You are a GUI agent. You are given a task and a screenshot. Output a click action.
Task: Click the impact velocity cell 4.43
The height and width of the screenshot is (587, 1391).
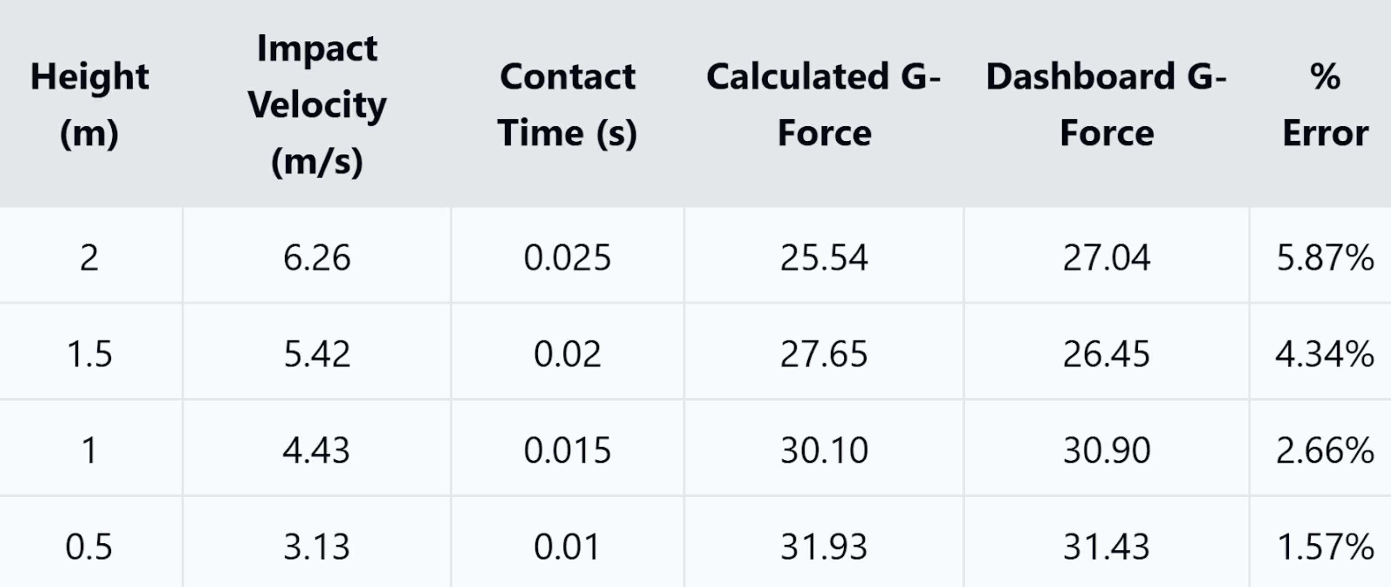click(317, 450)
